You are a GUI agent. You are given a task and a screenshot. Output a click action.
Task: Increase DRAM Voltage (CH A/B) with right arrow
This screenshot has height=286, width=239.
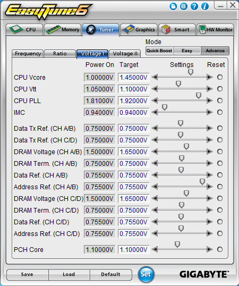coord(210,152)
